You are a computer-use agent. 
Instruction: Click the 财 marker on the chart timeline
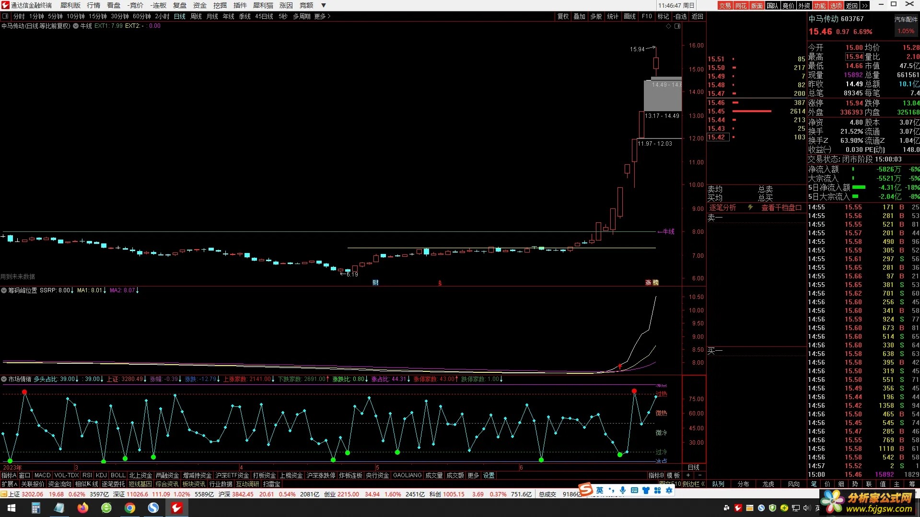(375, 283)
